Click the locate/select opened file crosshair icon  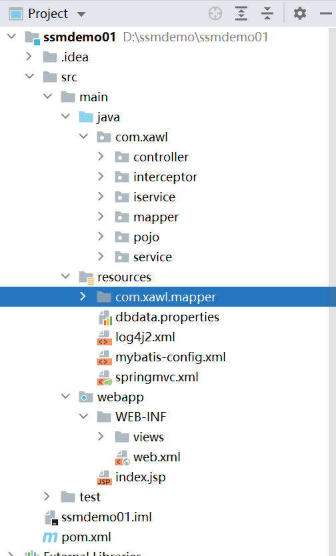click(x=215, y=13)
